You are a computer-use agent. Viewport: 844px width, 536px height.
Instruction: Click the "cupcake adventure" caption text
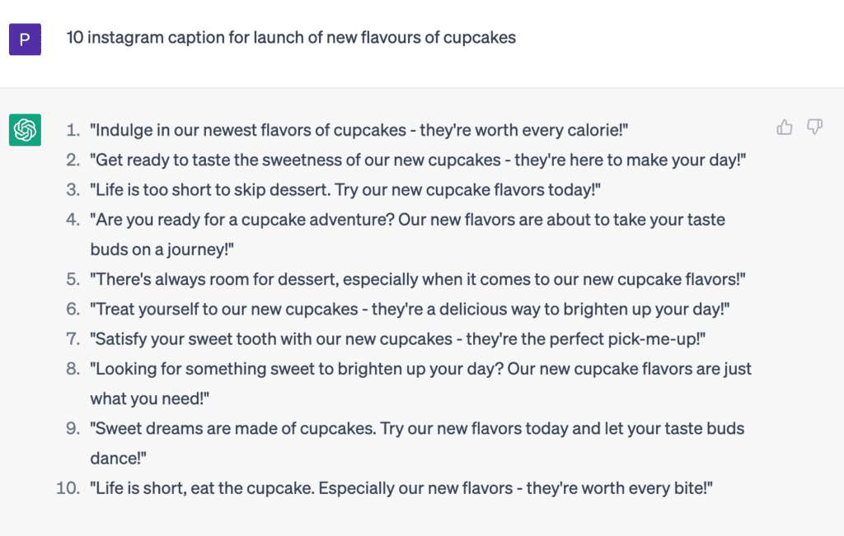pos(407,220)
